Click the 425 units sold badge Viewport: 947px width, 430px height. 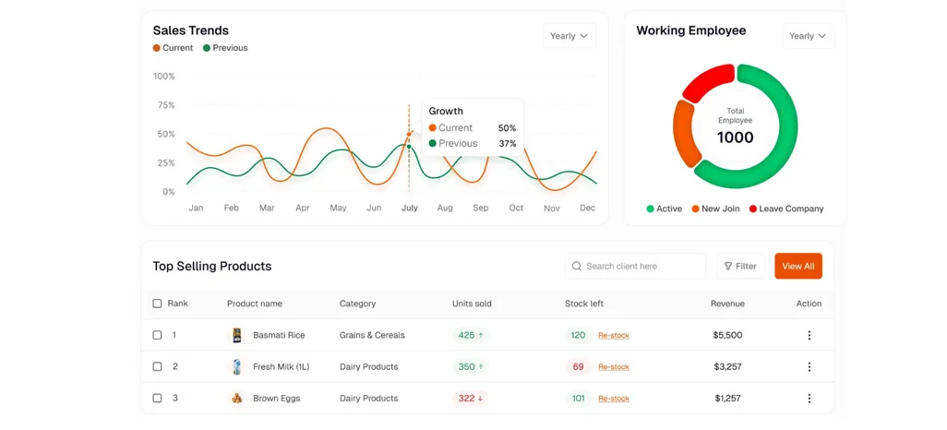point(471,335)
